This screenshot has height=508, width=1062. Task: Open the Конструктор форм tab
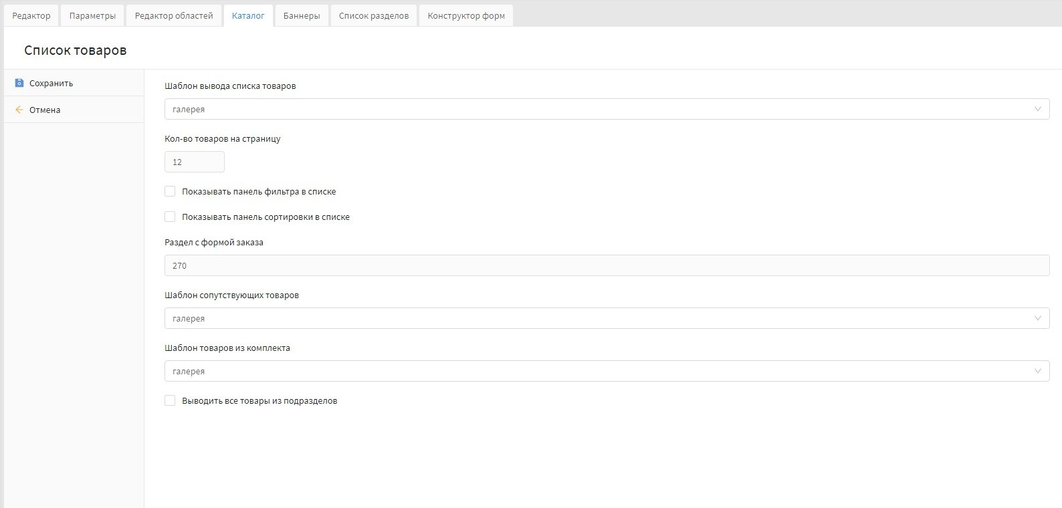point(466,15)
